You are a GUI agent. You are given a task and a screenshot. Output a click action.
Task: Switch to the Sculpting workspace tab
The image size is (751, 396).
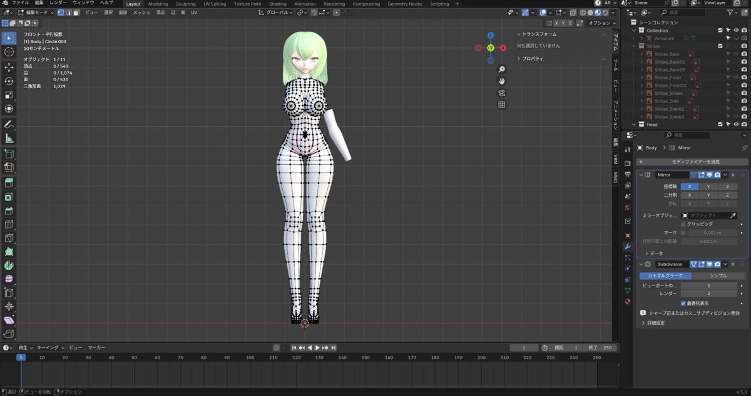(x=185, y=4)
